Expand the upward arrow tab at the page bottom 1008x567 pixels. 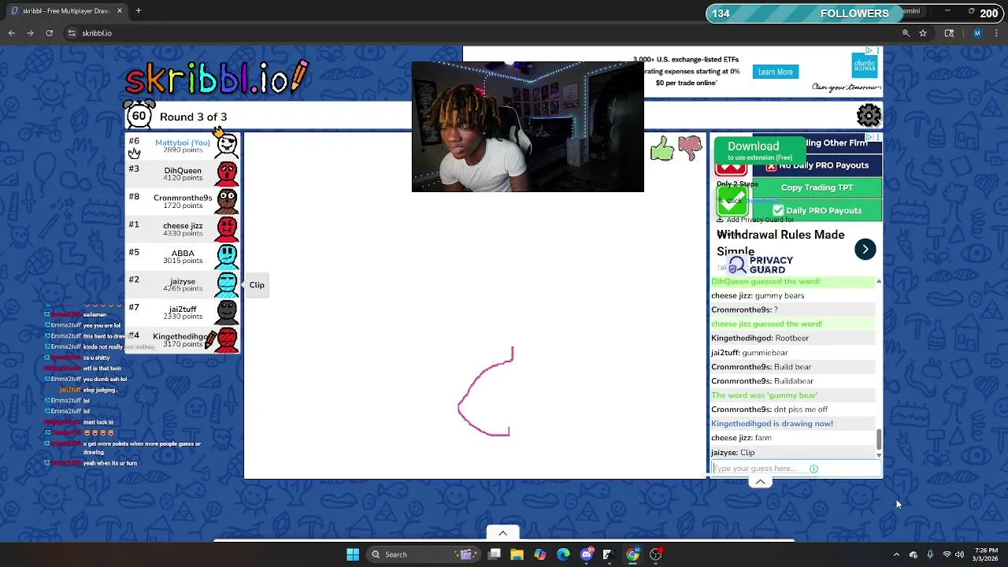502,533
